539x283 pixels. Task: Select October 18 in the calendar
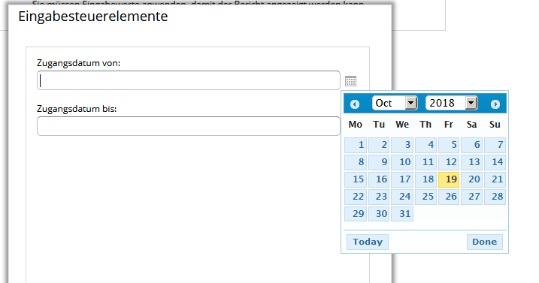tap(425, 179)
